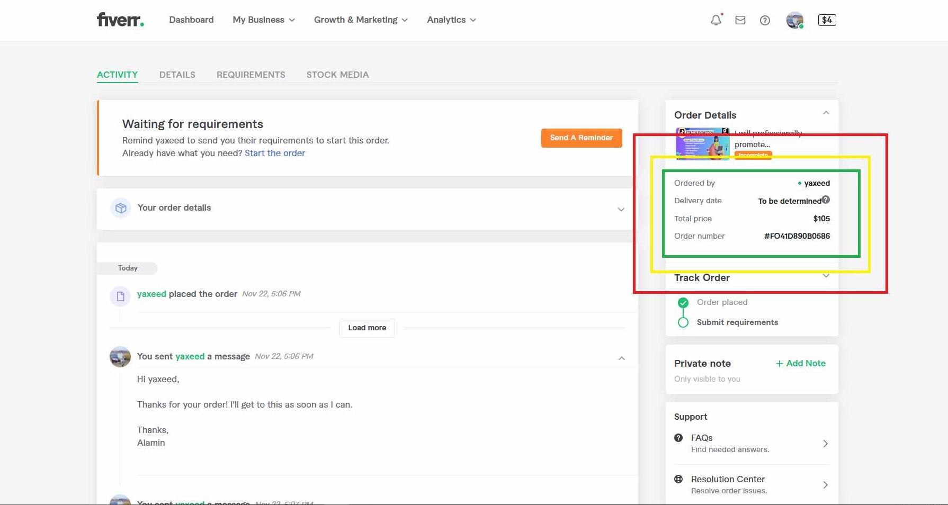Select the order number #FO41D890B0586
The image size is (948, 505).
point(797,236)
